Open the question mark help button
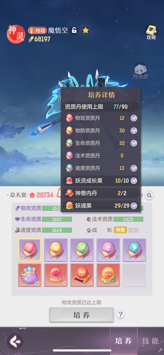 121,314
